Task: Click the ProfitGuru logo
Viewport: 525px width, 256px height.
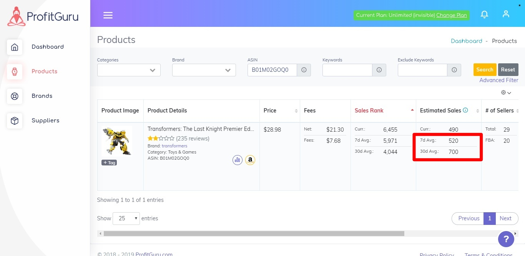Action: tap(43, 17)
